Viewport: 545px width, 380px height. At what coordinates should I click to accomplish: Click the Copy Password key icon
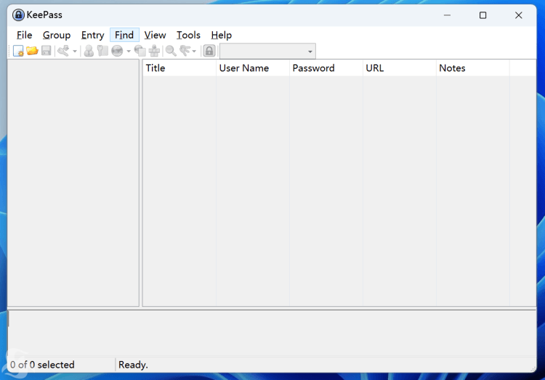tap(103, 51)
